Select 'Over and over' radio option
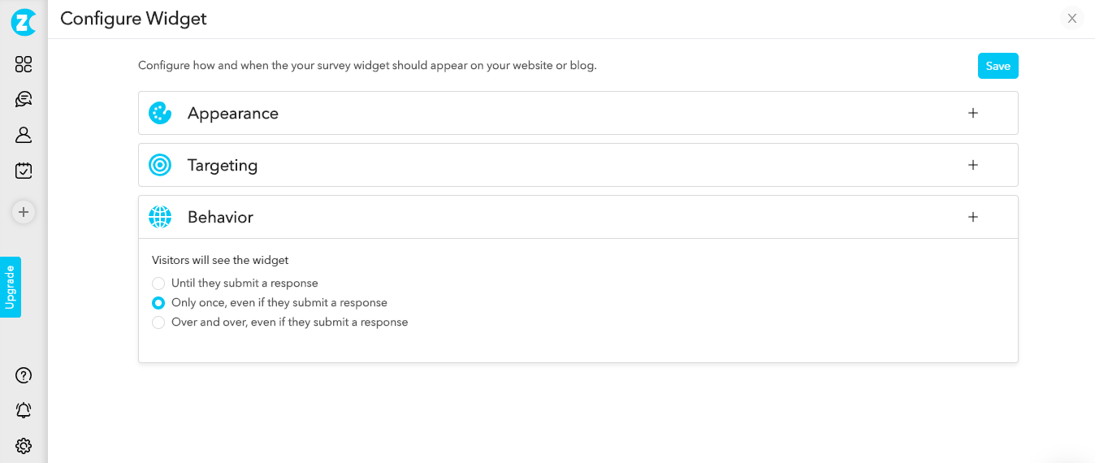This screenshot has height=463, width=1095. [158, 322]
